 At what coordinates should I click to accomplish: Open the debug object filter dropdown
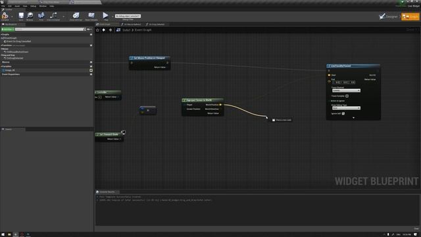128,16
